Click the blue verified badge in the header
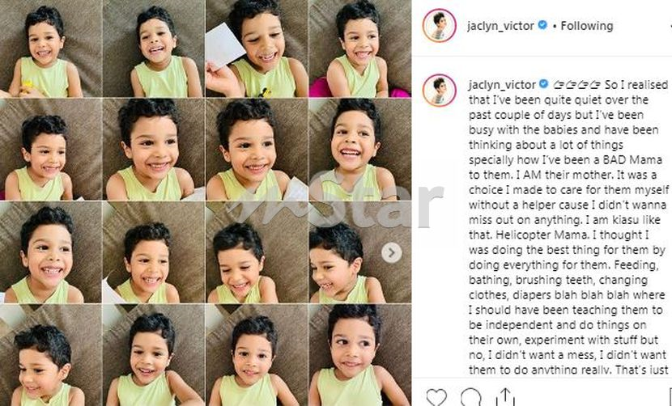This screenshot has height=406, width=672. tap(542, 25)
